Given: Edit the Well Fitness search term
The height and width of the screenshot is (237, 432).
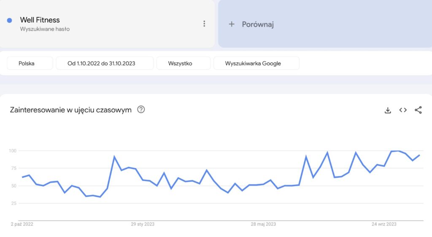Looking at the screenshot, I should pos(40,20).
